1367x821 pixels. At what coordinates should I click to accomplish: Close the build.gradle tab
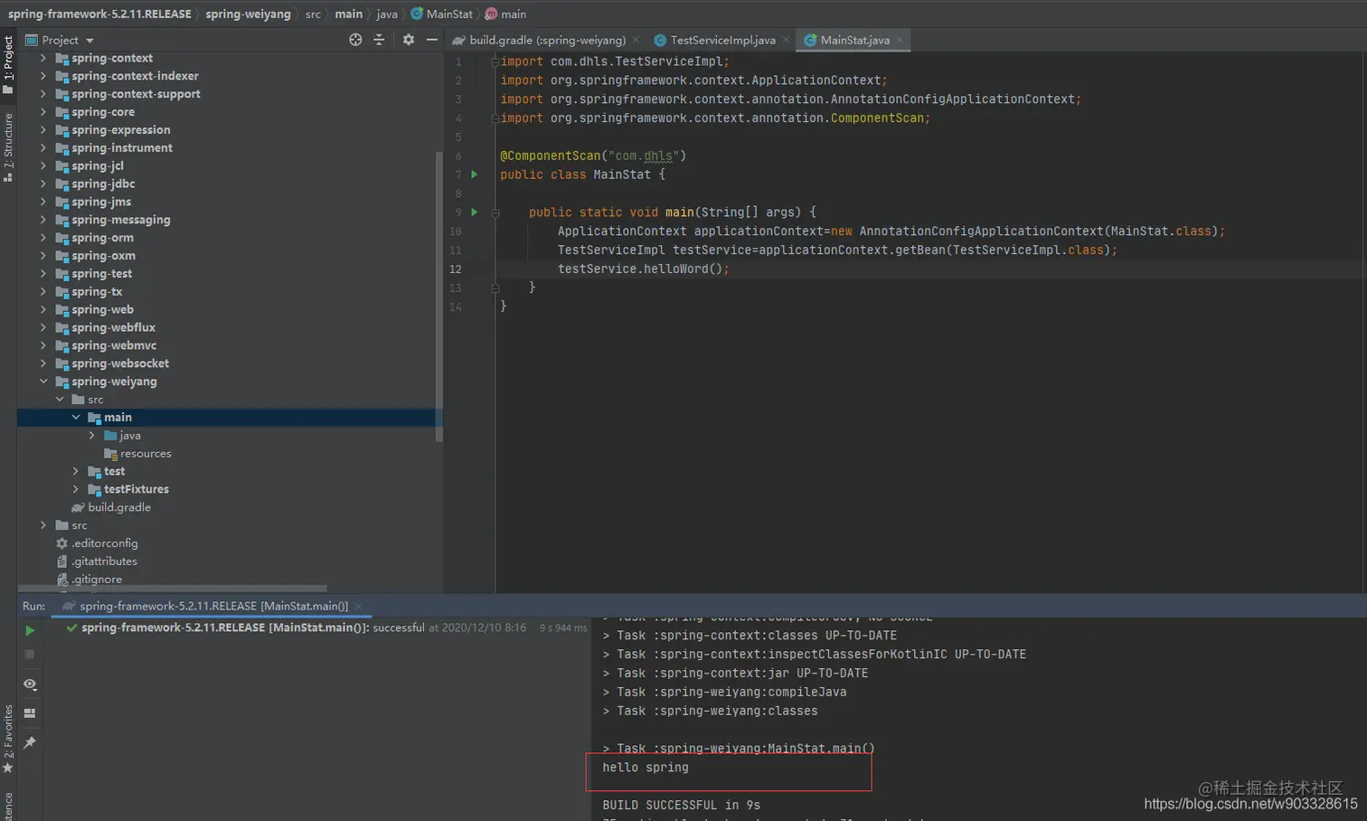(x=636, y=40)
